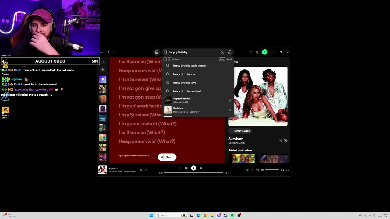
Task: Open Connect to a device icon
Action: [257, 170]
